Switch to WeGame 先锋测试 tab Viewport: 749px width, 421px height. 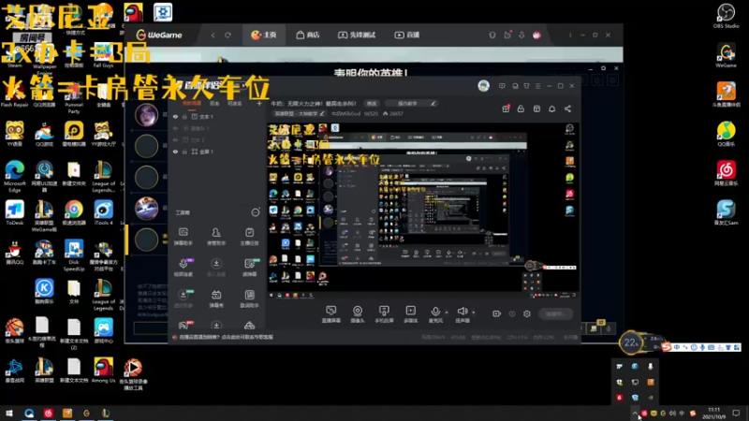(x=357, y=35)
